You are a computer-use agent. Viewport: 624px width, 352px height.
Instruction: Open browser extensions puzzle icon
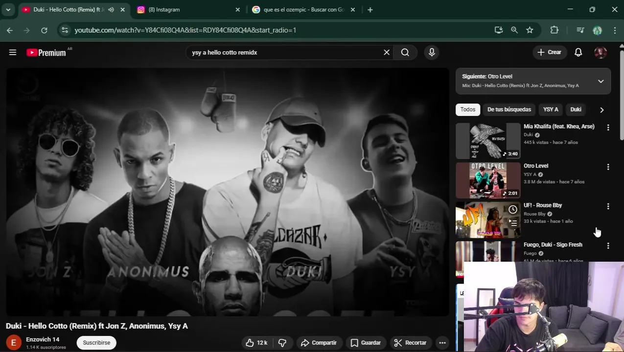(554, 30)
